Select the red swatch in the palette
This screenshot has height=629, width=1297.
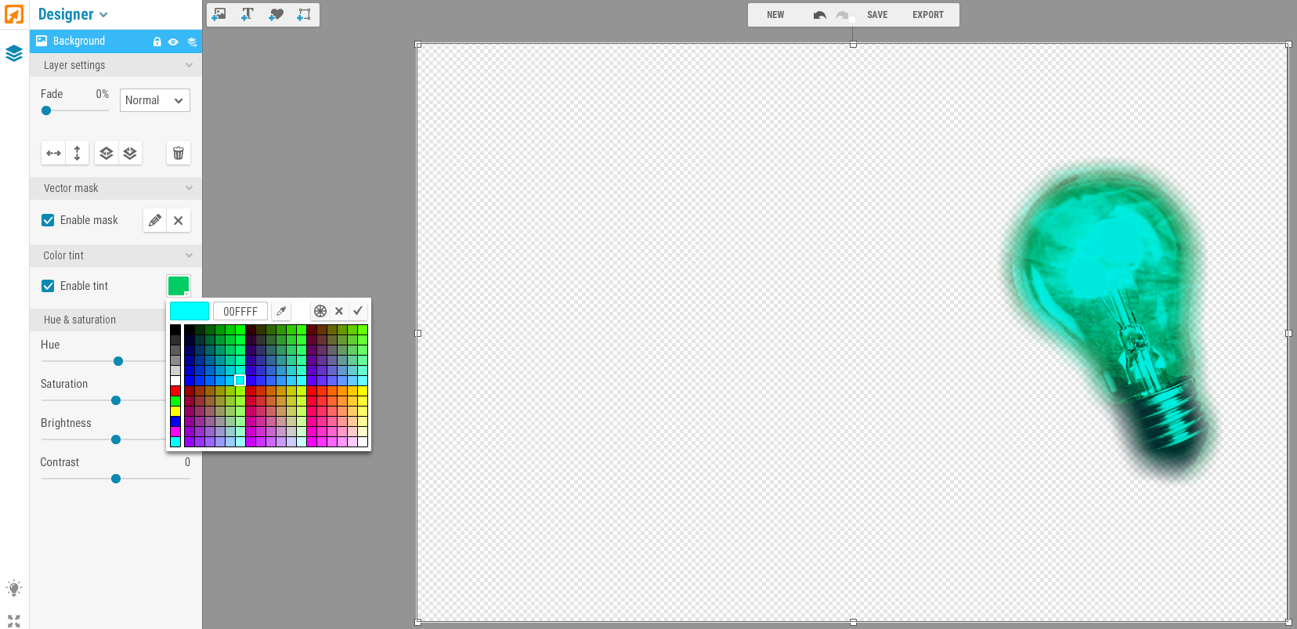175,391
